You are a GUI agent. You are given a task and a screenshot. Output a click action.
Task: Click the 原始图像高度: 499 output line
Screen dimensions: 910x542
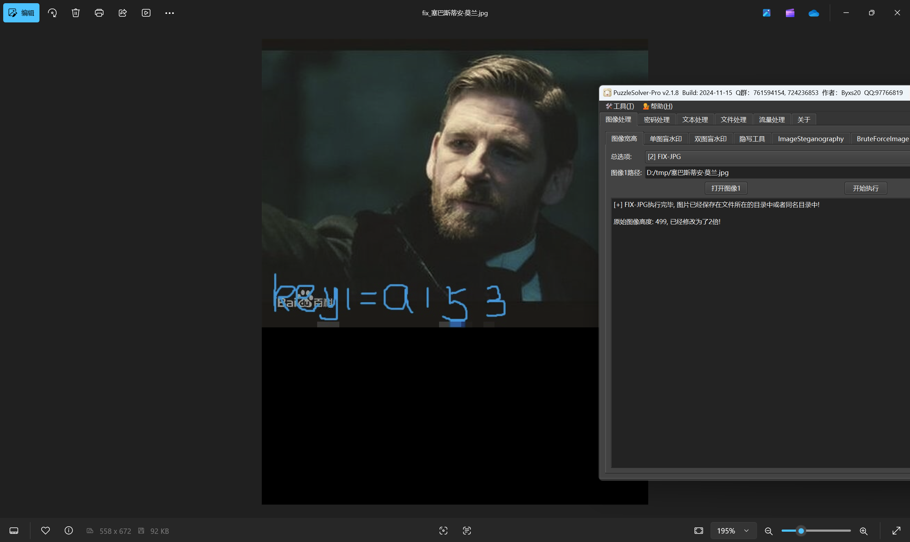[x=667, y=221]
